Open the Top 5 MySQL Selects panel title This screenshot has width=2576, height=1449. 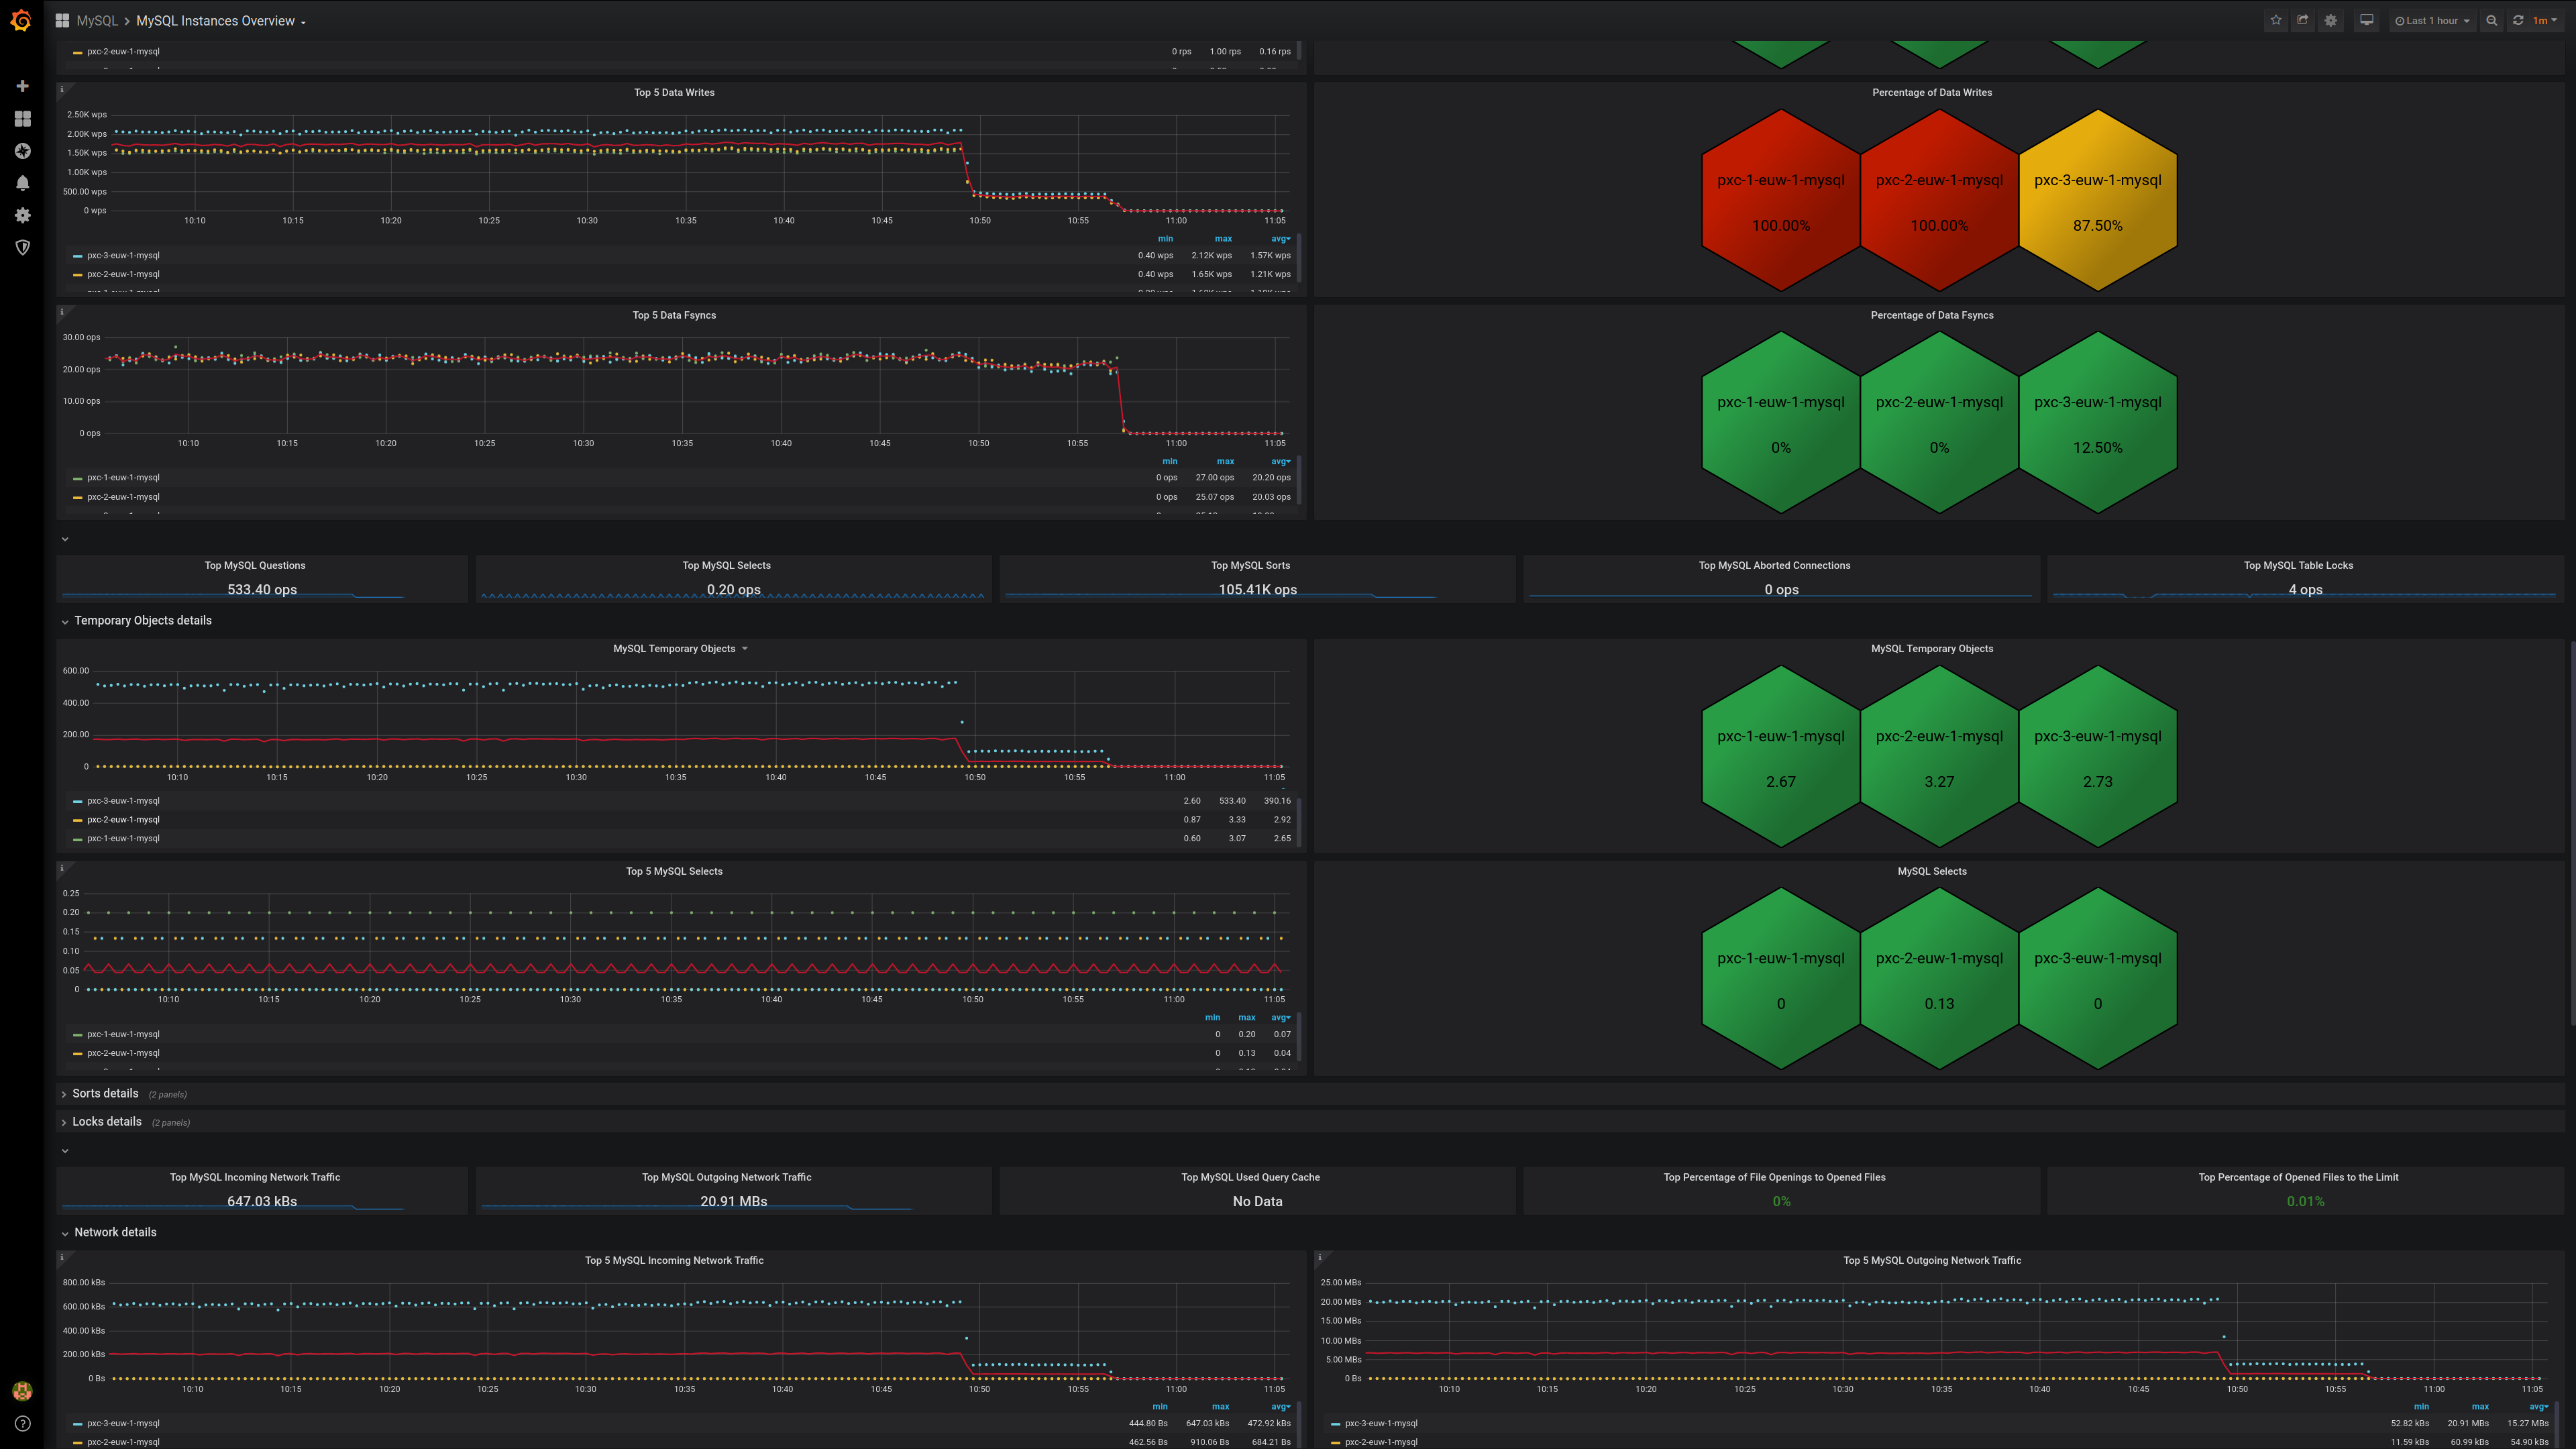pos(674,871)
